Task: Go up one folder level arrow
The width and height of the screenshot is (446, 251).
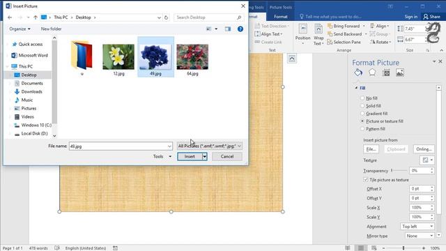Action: coord(36,17)
